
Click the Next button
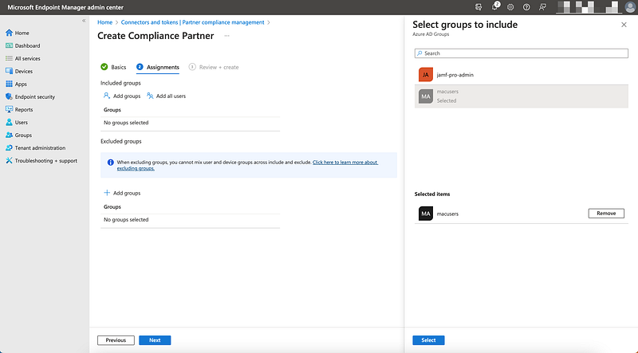tap(155, 340)
